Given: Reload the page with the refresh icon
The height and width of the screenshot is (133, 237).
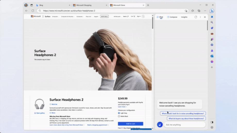Looking at the screenshot, I should 33,11.
